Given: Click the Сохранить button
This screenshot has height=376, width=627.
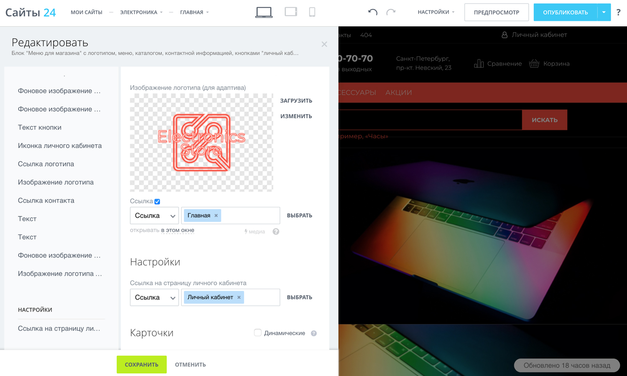Looking at the screenshot, I should click(x=142, y=364).
